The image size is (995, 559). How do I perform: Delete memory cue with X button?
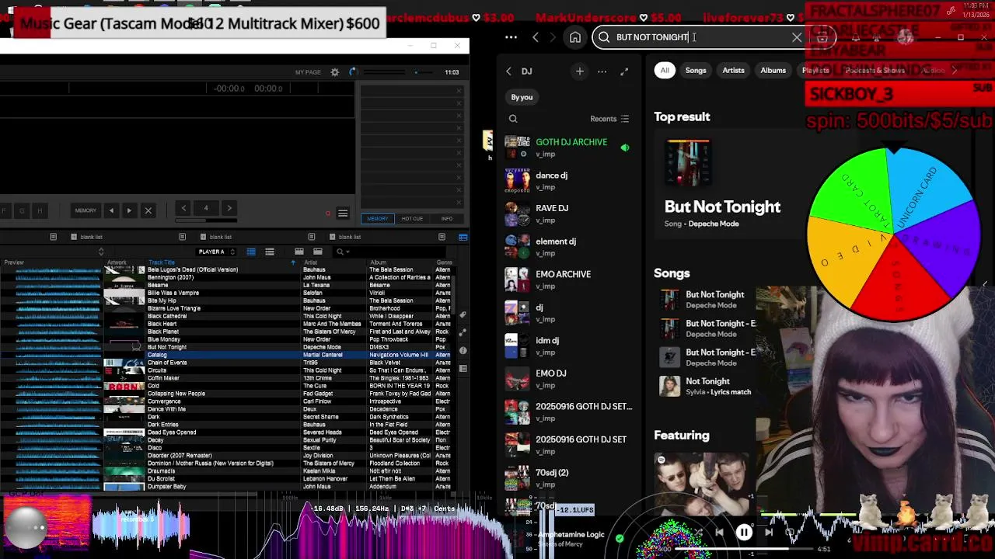148,210
